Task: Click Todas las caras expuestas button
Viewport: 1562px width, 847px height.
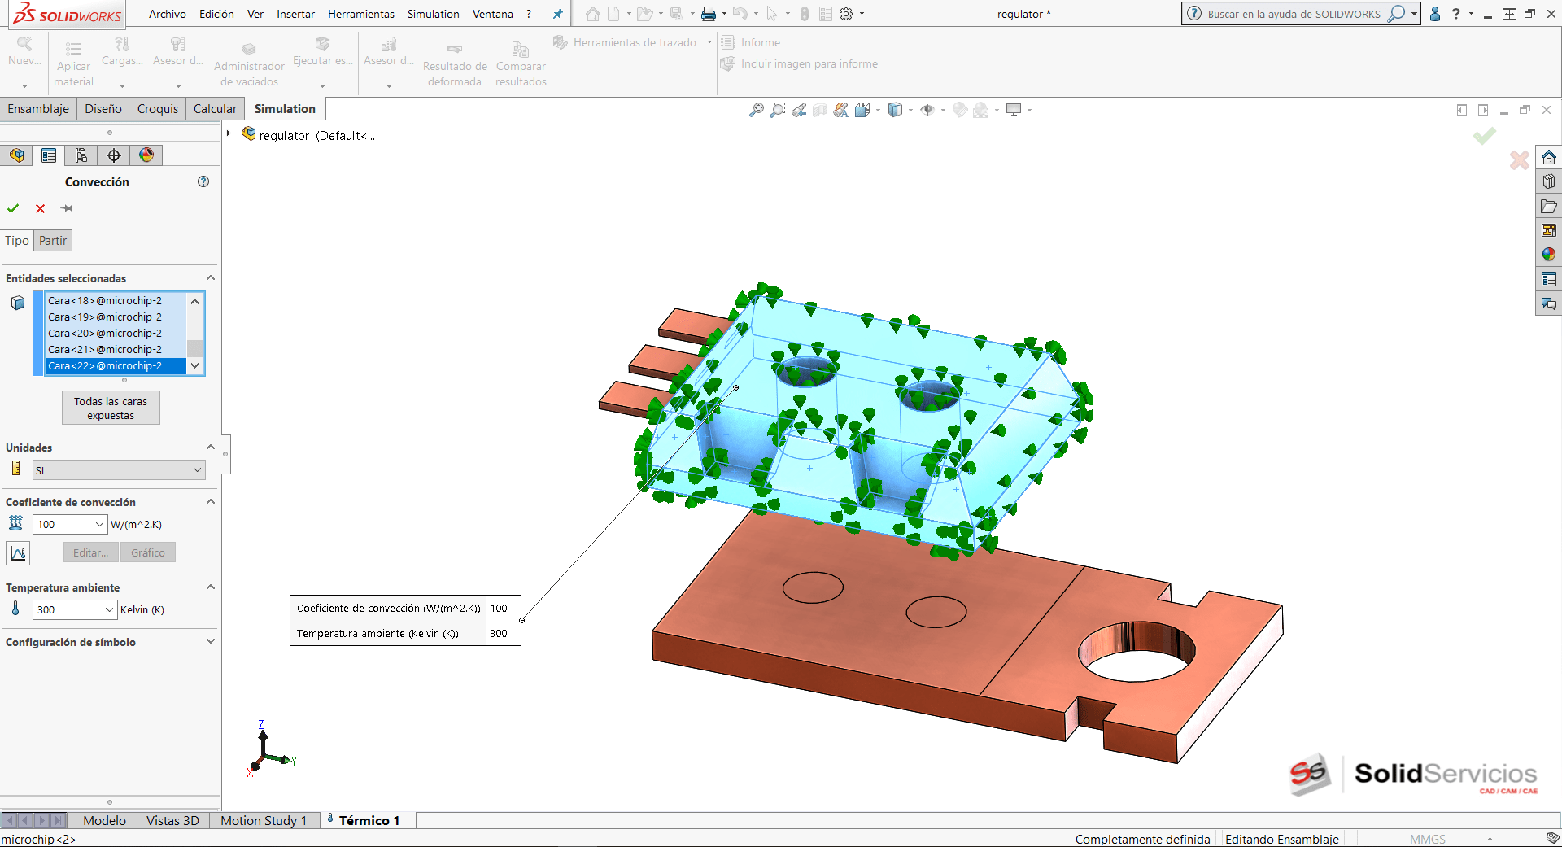Action: tap(111, 408)
